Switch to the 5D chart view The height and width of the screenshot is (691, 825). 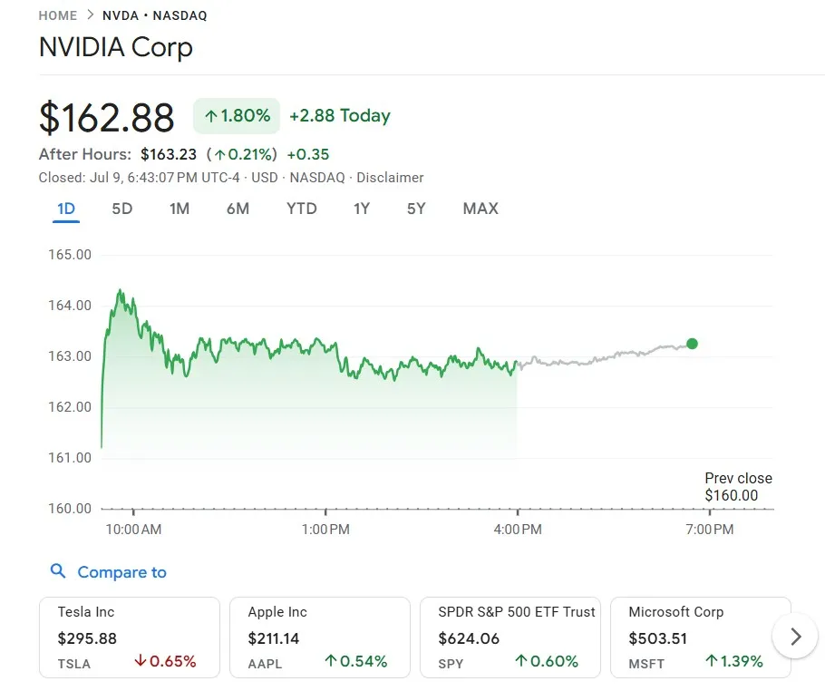122,209
